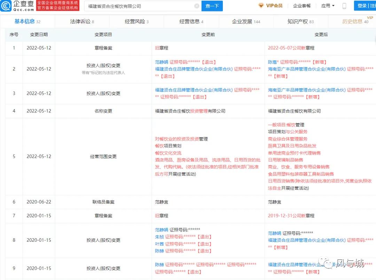
Task: Click the VIP member diamond icon
Action: click(261, 6)
